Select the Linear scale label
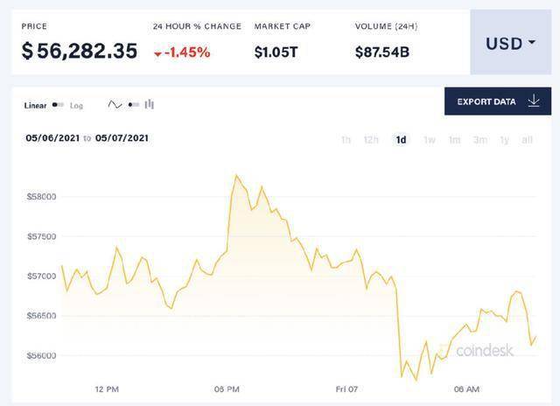The image size is (560, 406). (35, 106)
